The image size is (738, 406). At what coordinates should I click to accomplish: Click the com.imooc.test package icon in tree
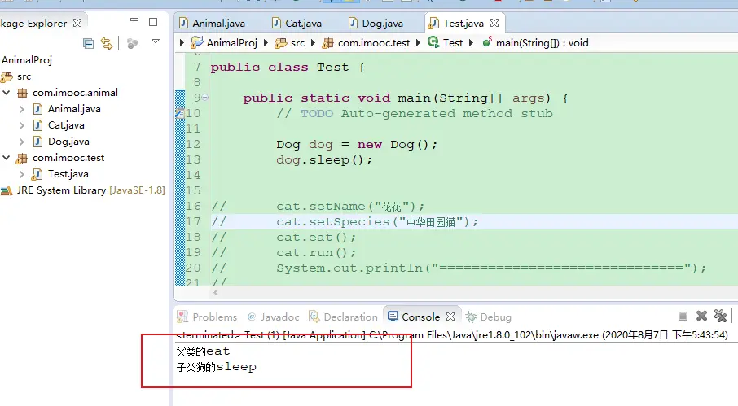[22, 159]
